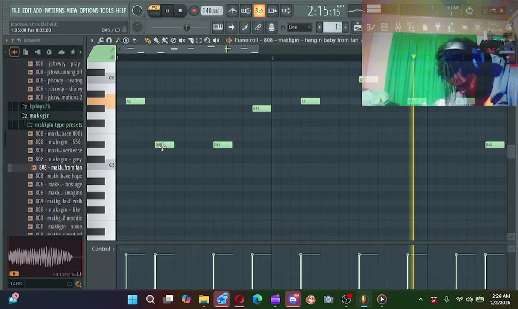518x309 pixels.
Task: Select the browser cloud tab icon
Action: coord(61,52)
